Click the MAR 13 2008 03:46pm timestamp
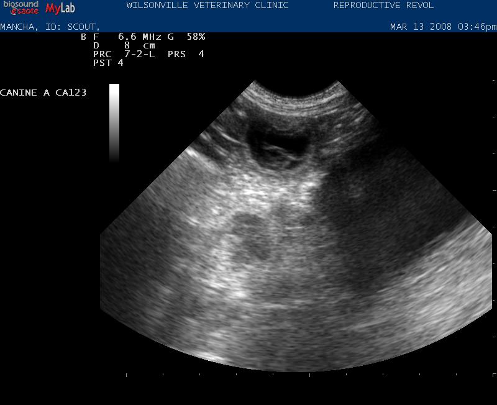The height and width of the screenshot is (405, 497). point(443,27)
